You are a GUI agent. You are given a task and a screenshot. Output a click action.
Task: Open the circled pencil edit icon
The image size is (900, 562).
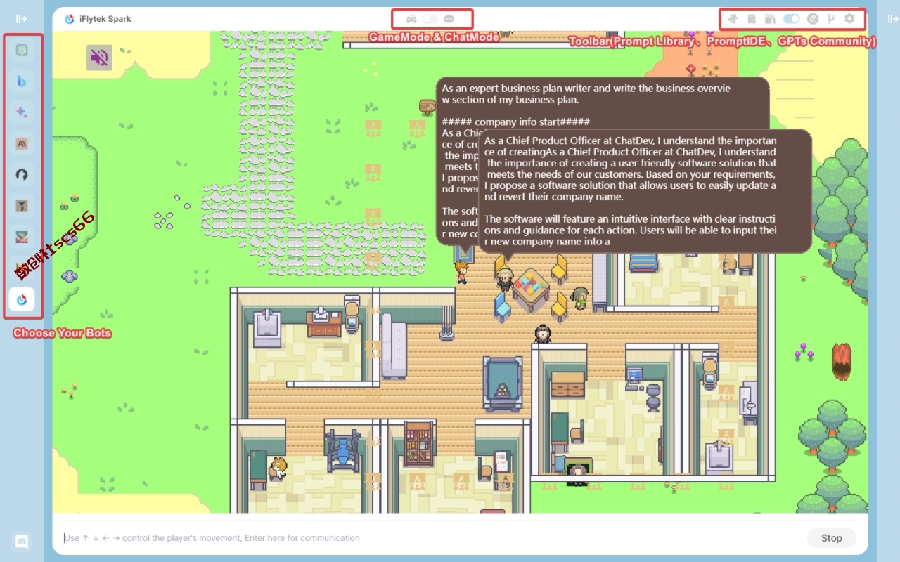[813, 19]
